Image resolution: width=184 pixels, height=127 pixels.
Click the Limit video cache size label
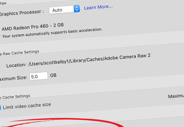(27, 106)
